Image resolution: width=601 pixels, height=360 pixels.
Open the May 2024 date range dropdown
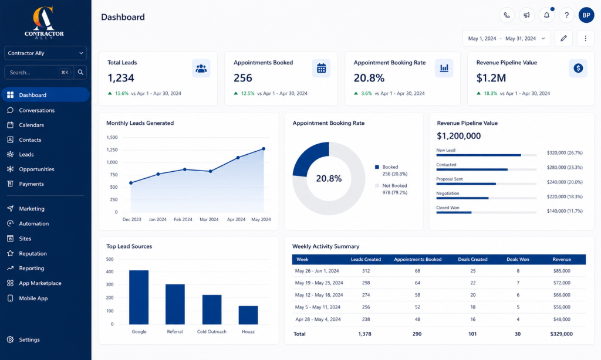click(507, 38)
